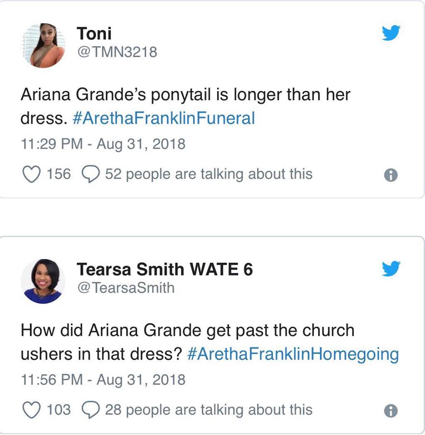This screenshot has height=435, width=425.
Task: Click the info icon on Tearsa Smith's tweet
Action: (391, 411)
